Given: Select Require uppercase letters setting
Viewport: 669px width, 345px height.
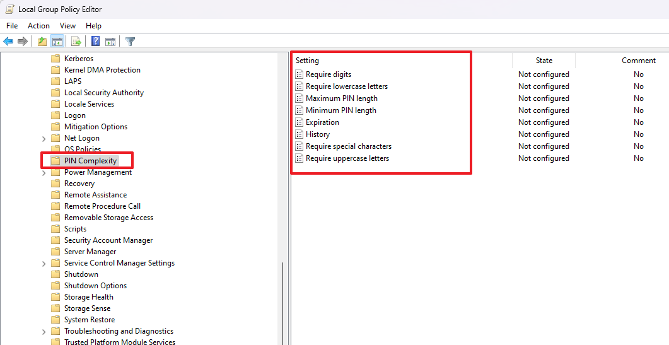Looking at the screenshot, I should pos(347,158).
